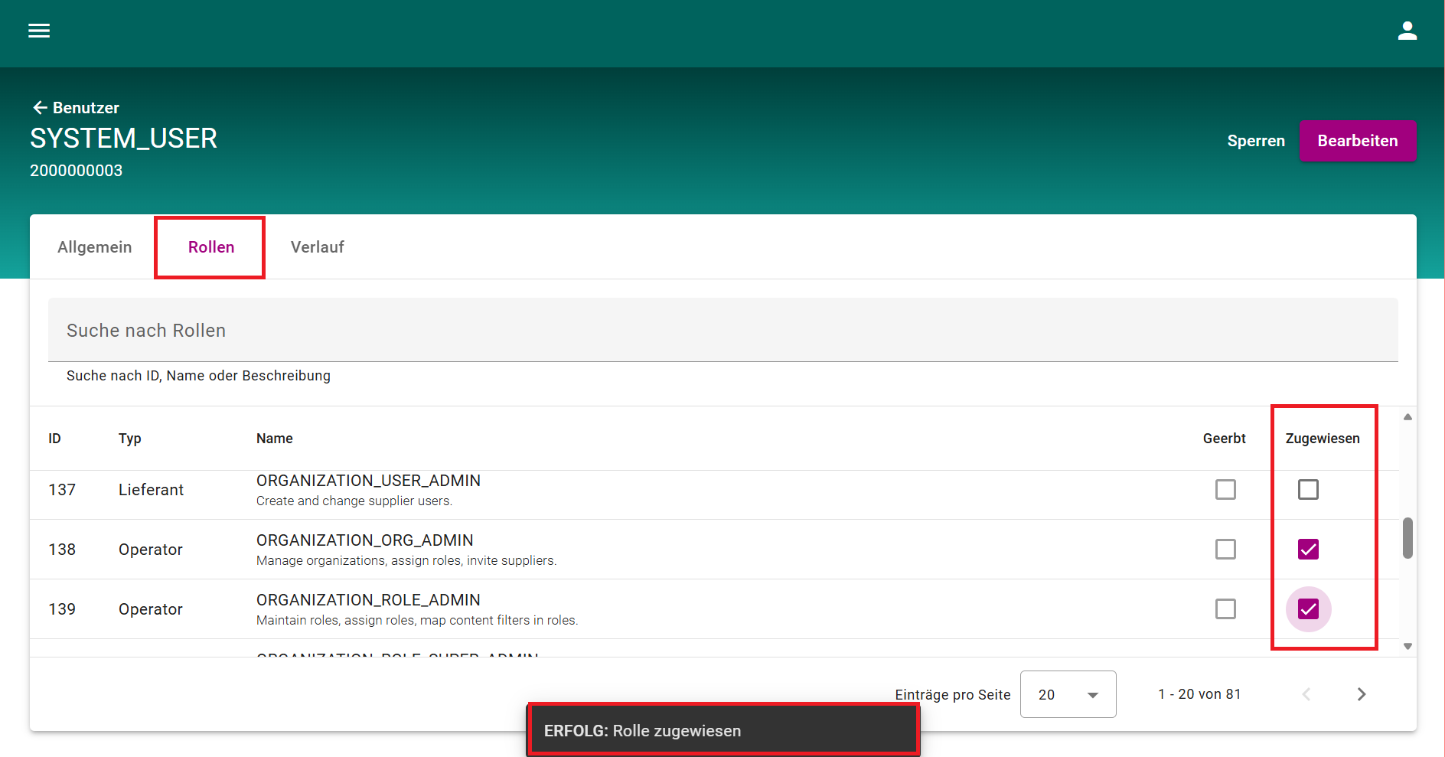1445x757 pixels.
Task: Click the Sperren button
Action: point(1255,141)
